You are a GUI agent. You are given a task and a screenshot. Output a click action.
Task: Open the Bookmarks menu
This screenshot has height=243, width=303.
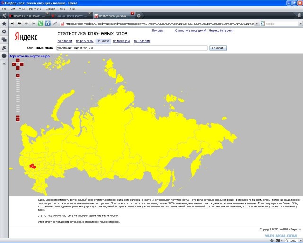pyautogui.click(x=35, y=9)
